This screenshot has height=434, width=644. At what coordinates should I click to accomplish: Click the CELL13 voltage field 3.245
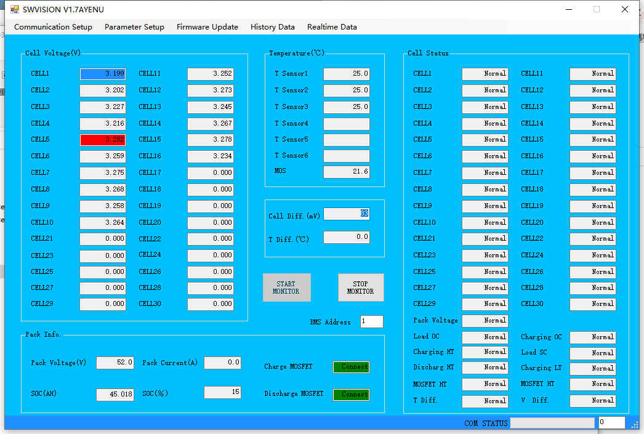(x=211, y=107)
